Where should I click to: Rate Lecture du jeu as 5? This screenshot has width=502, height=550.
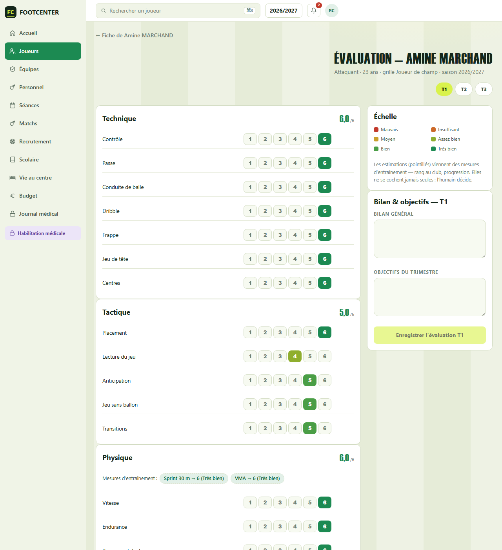coord(310,356)
